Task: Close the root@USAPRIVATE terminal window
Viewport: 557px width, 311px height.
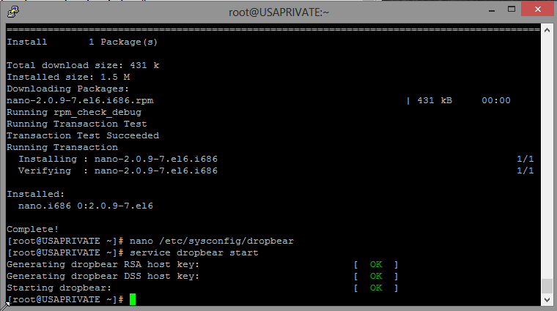Action: (x=537, y=10)
